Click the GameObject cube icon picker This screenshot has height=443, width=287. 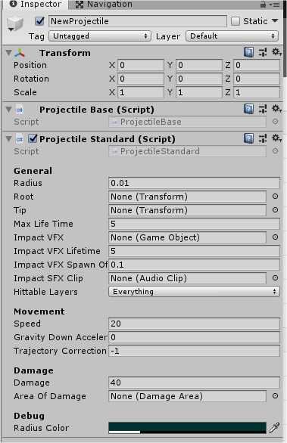click(x=14, y=23)
